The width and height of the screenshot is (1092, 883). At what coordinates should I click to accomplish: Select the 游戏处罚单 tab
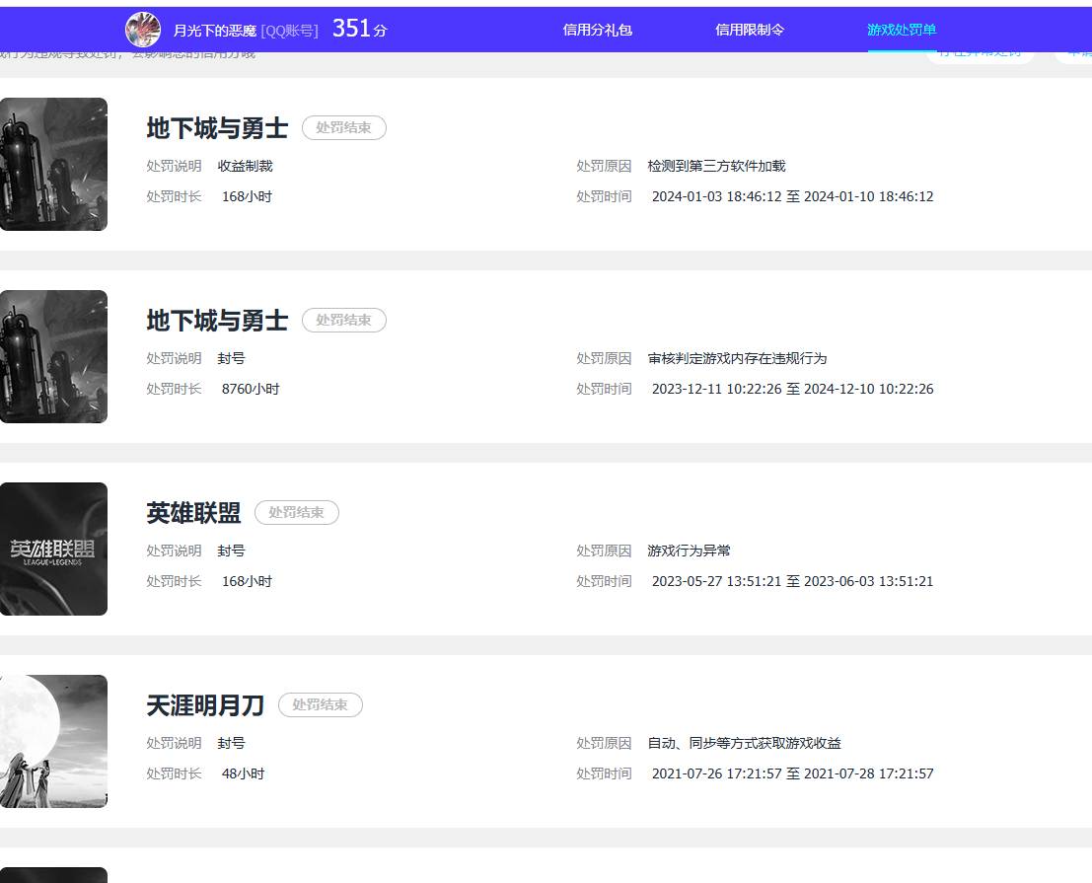[902, 30]
